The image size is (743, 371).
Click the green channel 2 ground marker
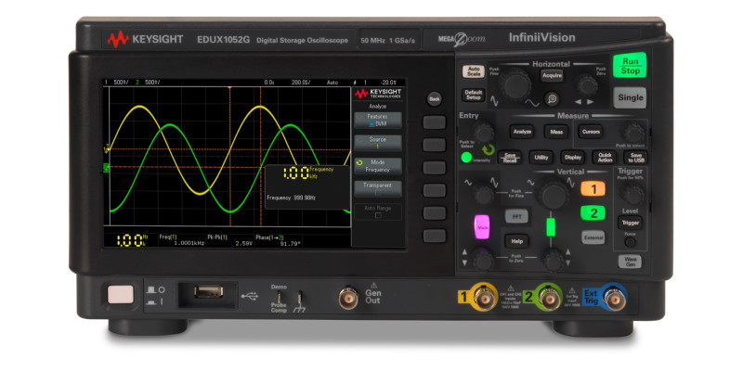click(107, 167)
